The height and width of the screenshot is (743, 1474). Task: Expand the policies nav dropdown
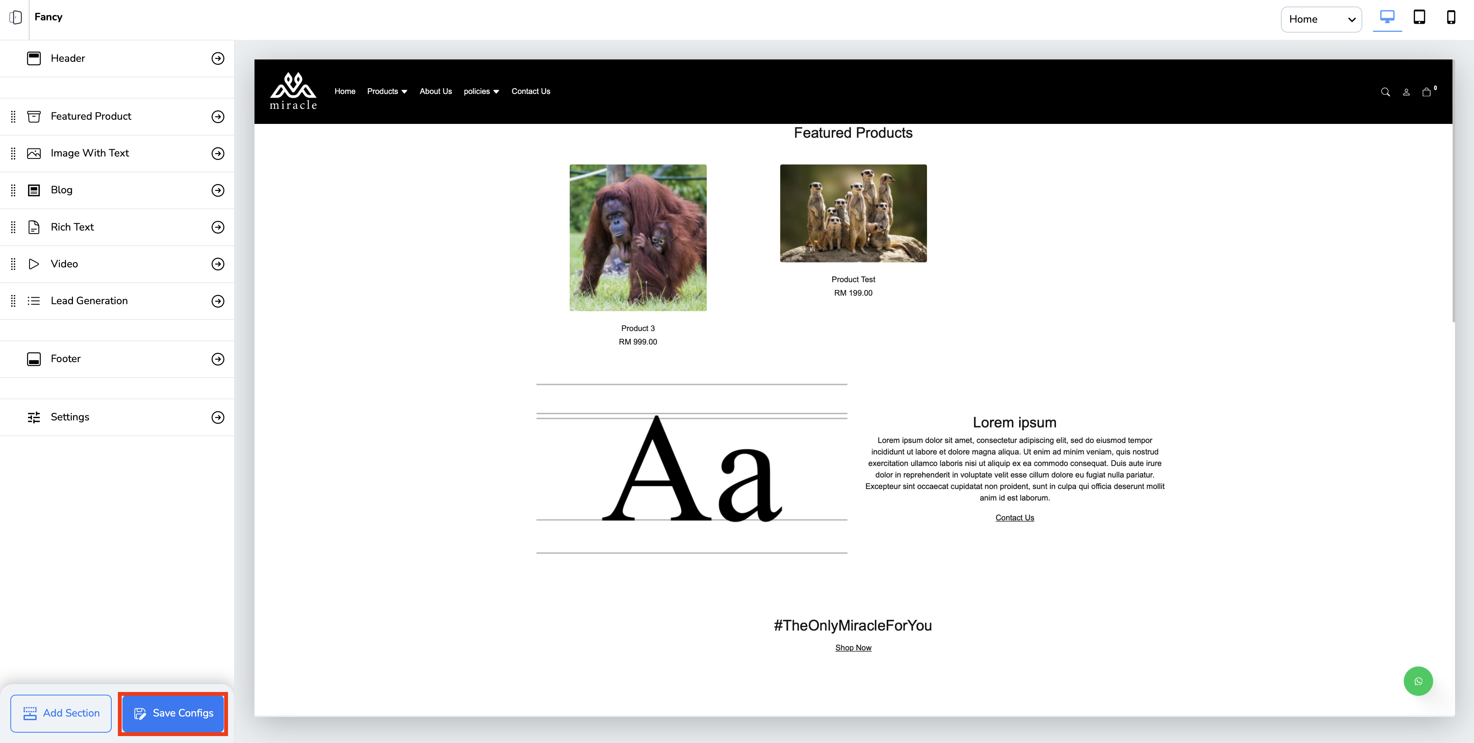click(481, 92)
